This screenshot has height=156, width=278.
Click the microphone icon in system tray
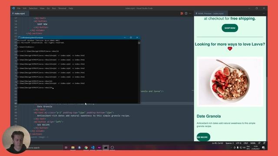238,147
